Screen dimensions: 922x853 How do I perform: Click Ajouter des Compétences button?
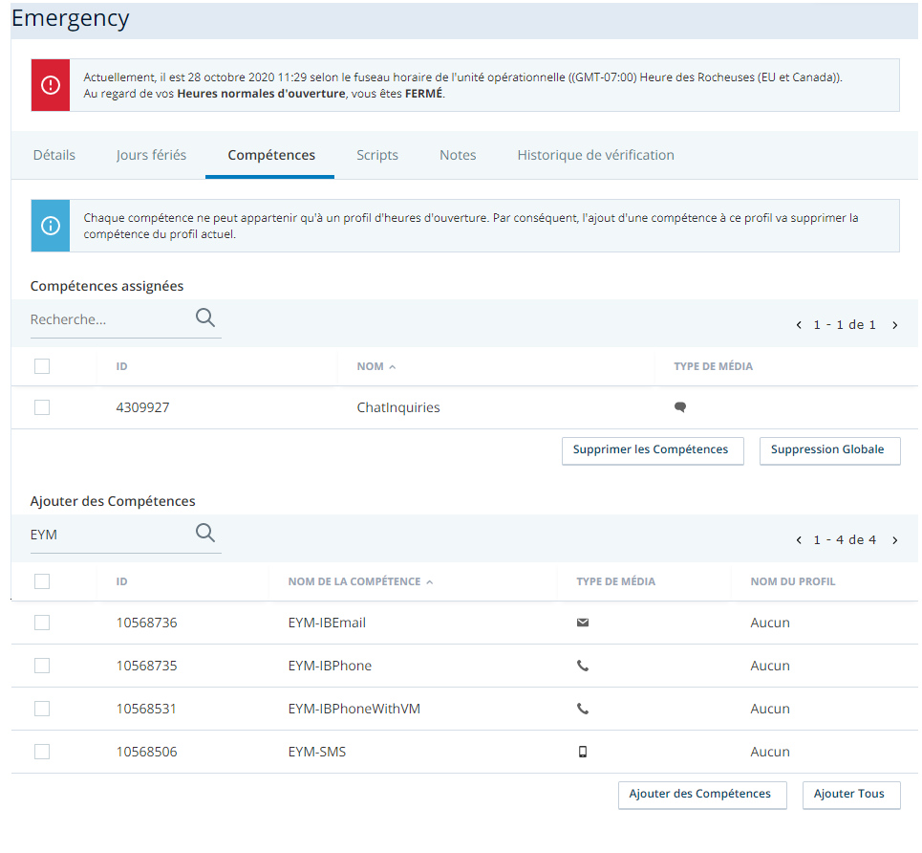[x=702, y=795]
